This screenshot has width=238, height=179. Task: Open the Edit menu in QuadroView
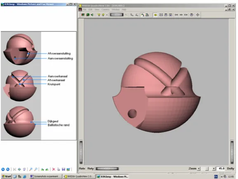(90, 9)
